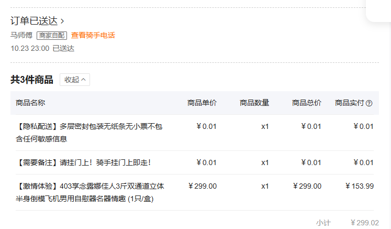Select the 【需要备注】请挂门上 product name
This screenshot has height=229, width=391.
(83, 162)
